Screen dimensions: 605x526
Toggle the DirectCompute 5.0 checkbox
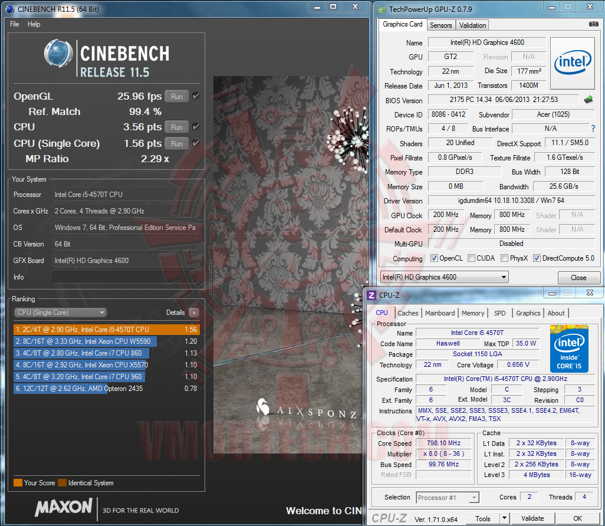tap(537, 258)
